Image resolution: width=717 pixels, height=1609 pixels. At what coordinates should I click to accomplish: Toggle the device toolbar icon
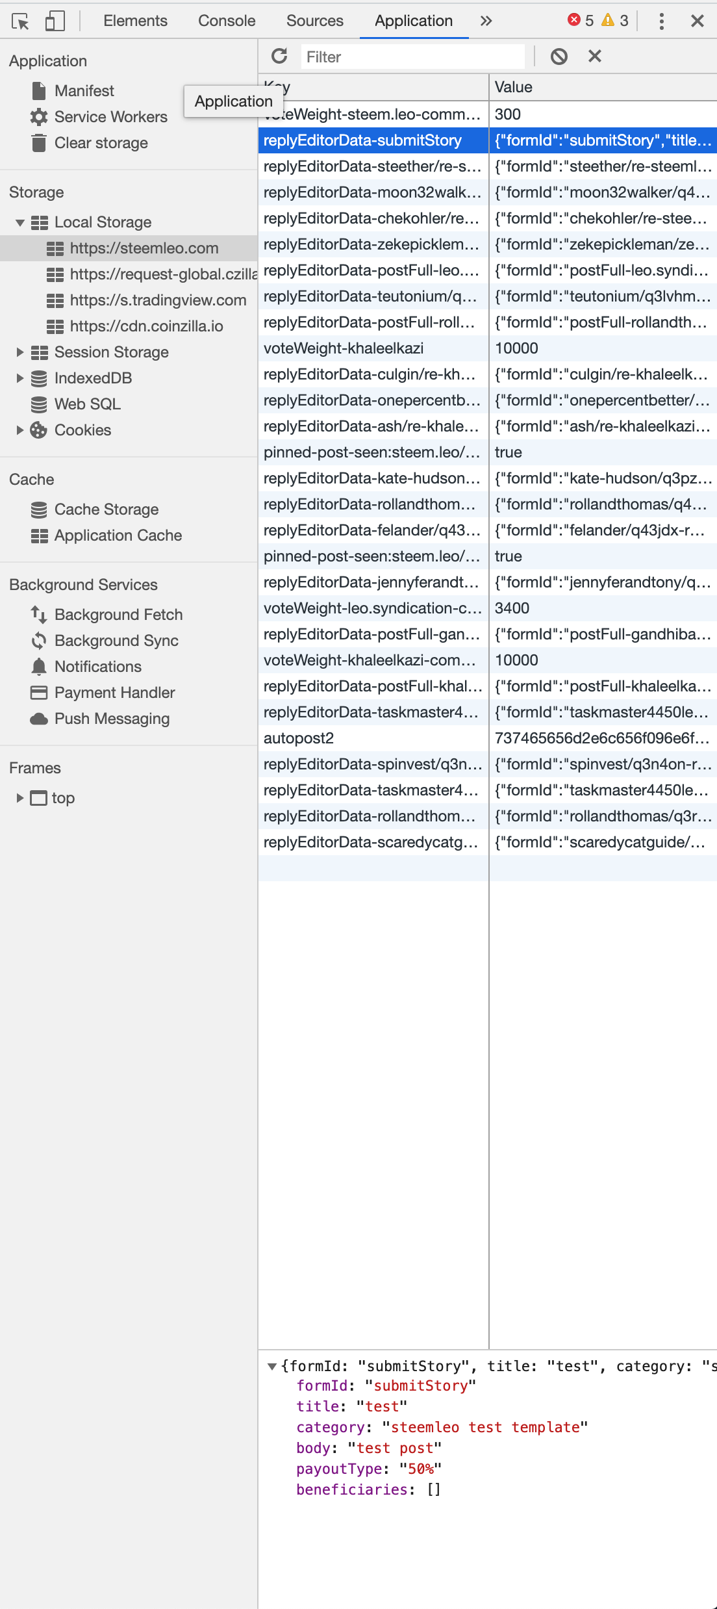click(x=55, y=21)
